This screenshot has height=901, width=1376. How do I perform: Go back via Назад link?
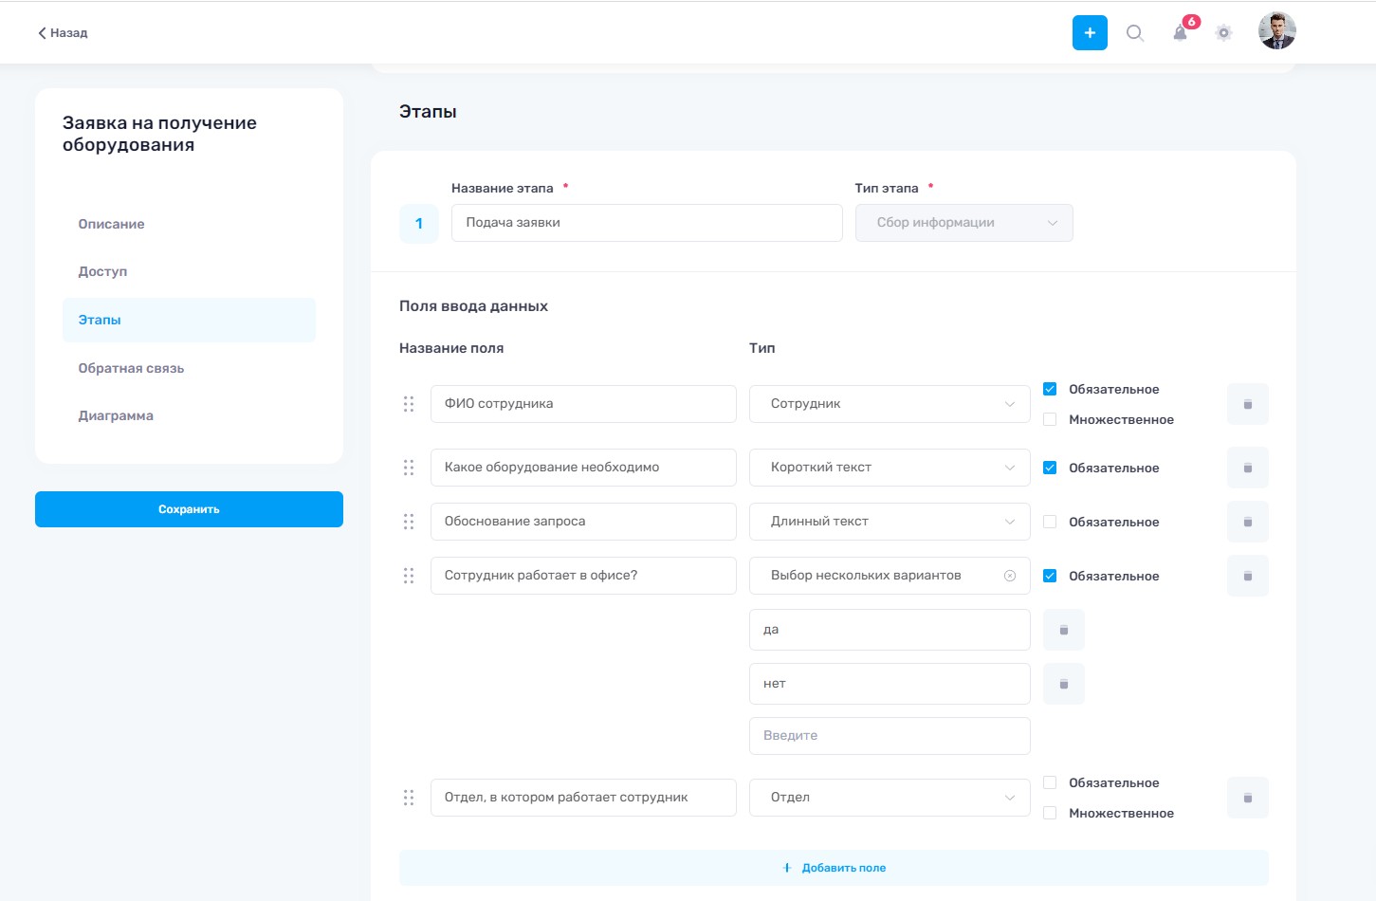pos(63,33)
